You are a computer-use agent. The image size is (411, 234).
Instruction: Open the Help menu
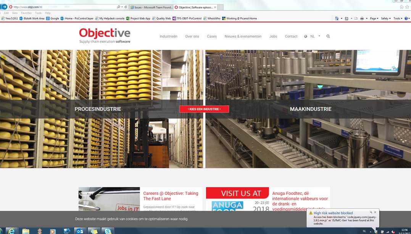(x=48, y=13)
